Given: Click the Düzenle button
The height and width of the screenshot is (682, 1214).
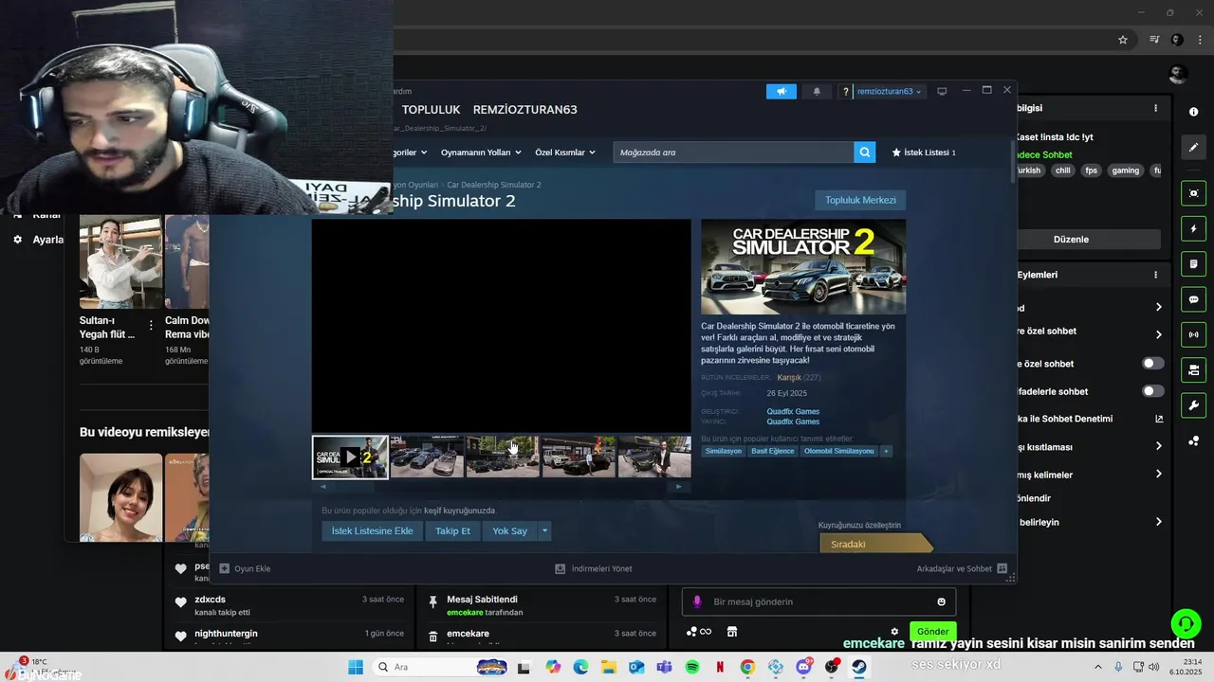Looking at the screenshot, I should pyautogui.click(x=1071, y=240).
